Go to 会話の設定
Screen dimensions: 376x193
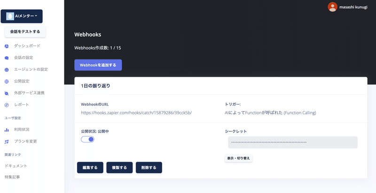click(23, 58)
